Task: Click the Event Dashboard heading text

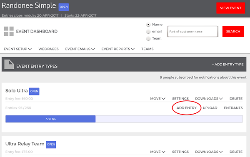Action: [37, 31]
